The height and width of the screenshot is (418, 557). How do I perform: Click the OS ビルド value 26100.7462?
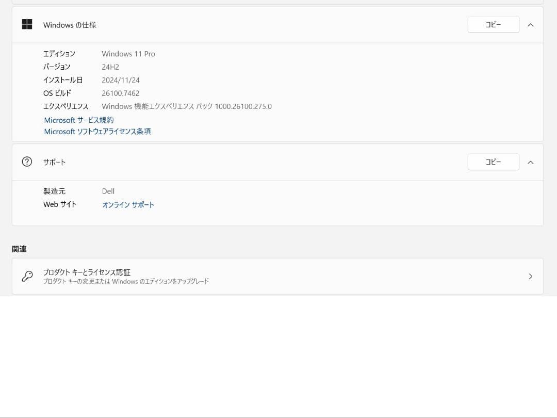(121, 93)
